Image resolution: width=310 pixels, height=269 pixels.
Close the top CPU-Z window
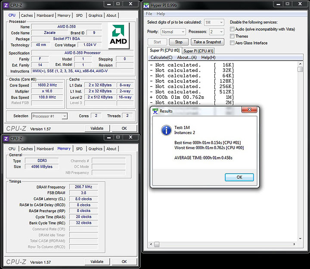coord(130,4)
